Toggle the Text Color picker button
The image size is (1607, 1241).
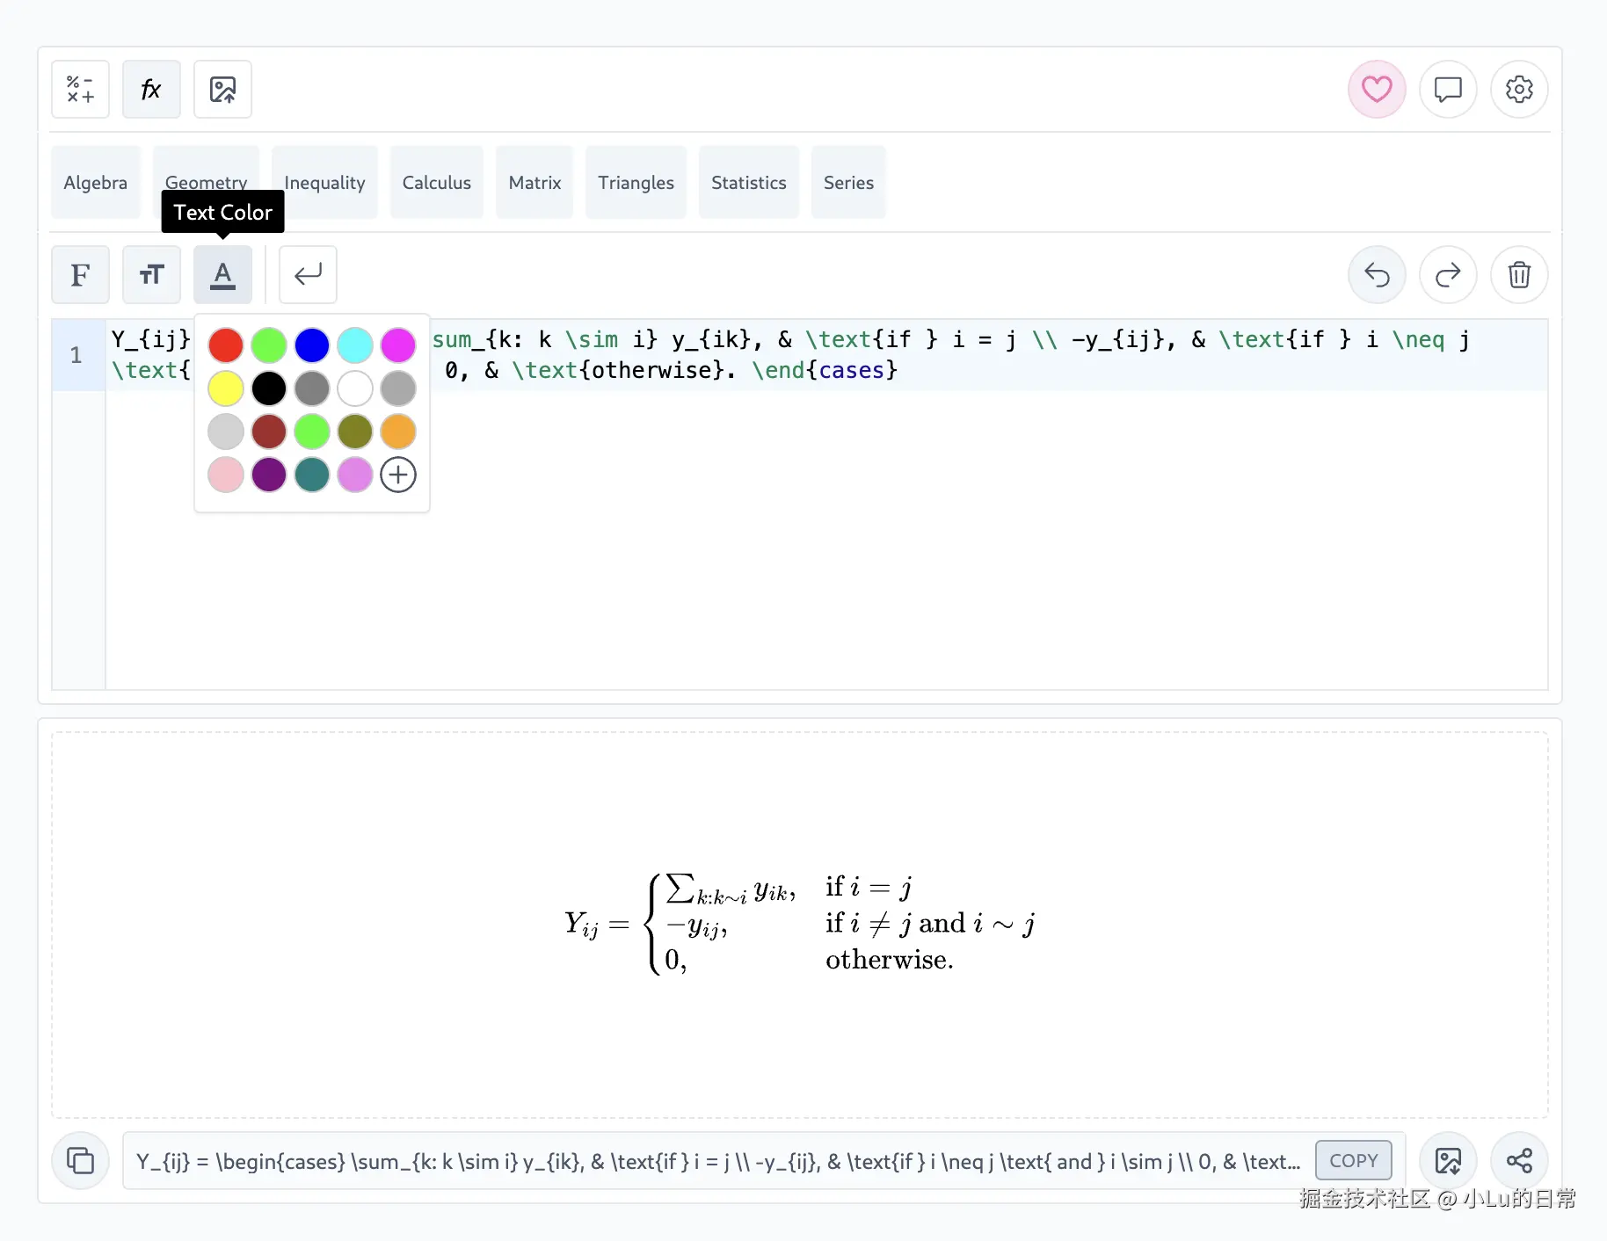click(222, 275)
